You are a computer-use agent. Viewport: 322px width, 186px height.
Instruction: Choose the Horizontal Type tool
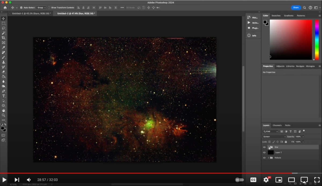pos(3,96)
